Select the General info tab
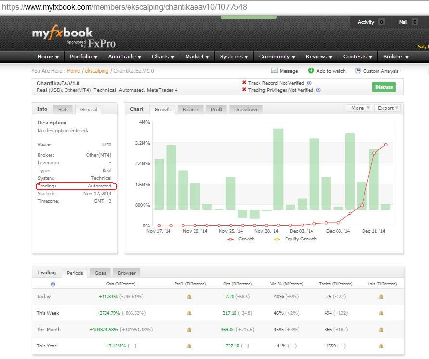Screen dimensions: 429x359 (x=89, y=109)
